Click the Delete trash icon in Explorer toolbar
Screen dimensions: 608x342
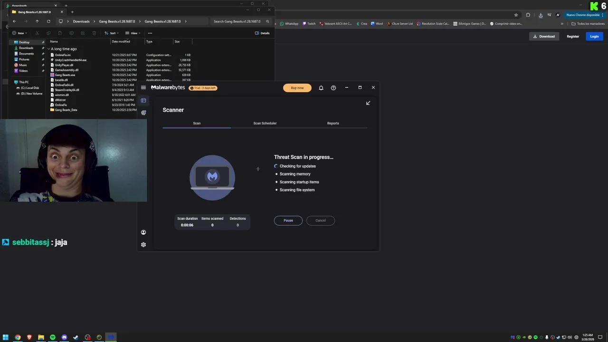coord(94,33)
